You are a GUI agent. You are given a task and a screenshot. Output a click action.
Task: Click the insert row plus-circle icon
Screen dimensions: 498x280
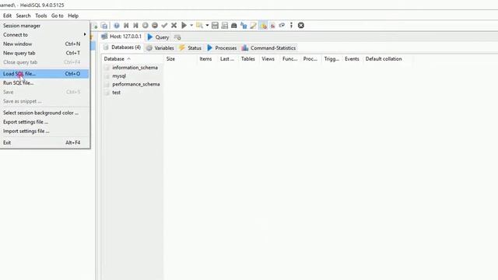point(146,26)
